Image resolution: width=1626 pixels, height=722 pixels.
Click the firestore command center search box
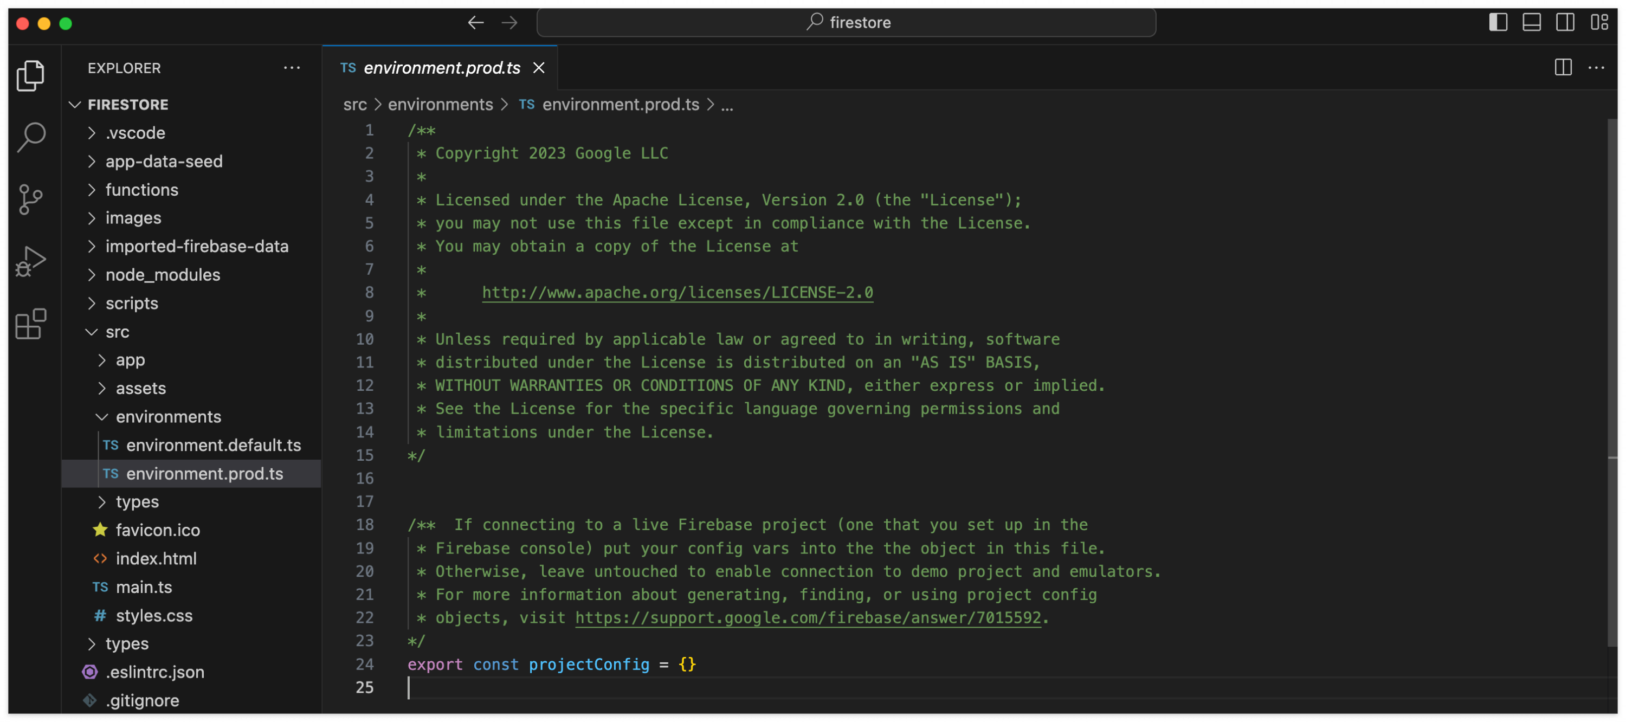click(x=846, y=23)
